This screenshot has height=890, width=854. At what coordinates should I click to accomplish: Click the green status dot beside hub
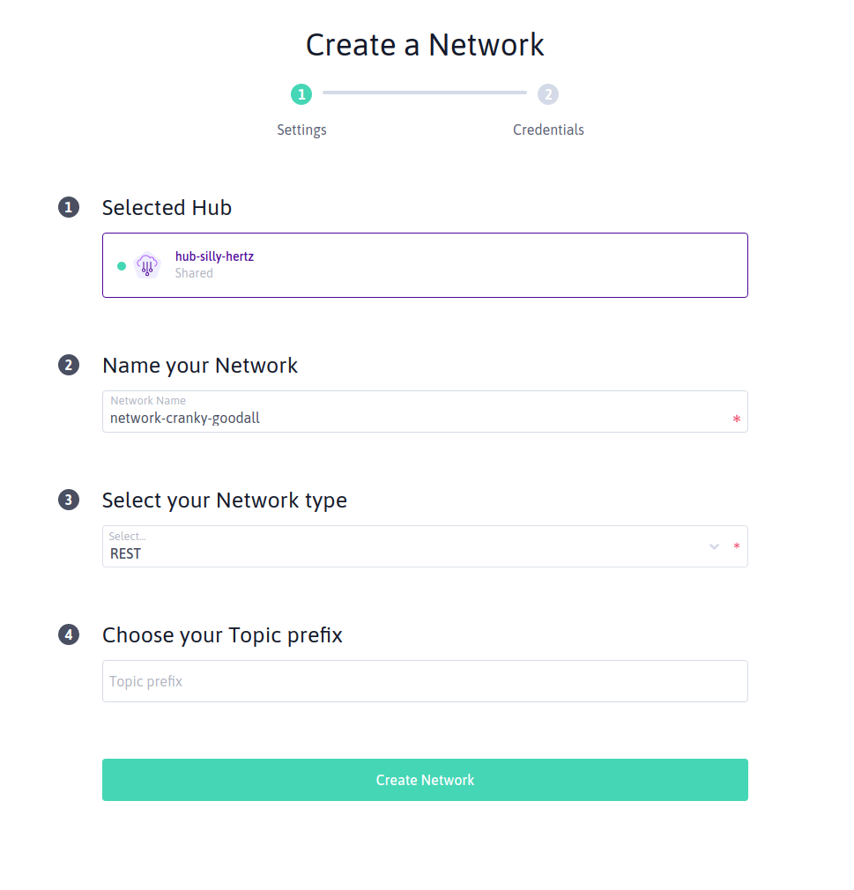(122, 266)
